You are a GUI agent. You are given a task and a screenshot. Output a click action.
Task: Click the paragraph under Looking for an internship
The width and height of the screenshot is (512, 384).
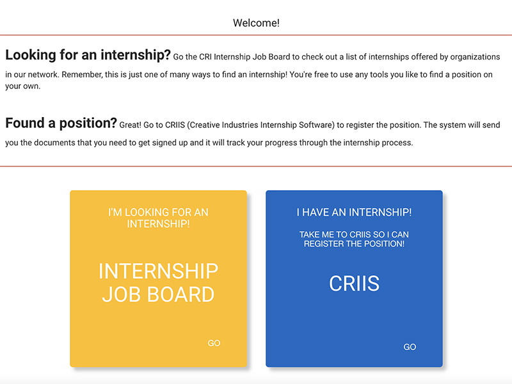(256, 74)
